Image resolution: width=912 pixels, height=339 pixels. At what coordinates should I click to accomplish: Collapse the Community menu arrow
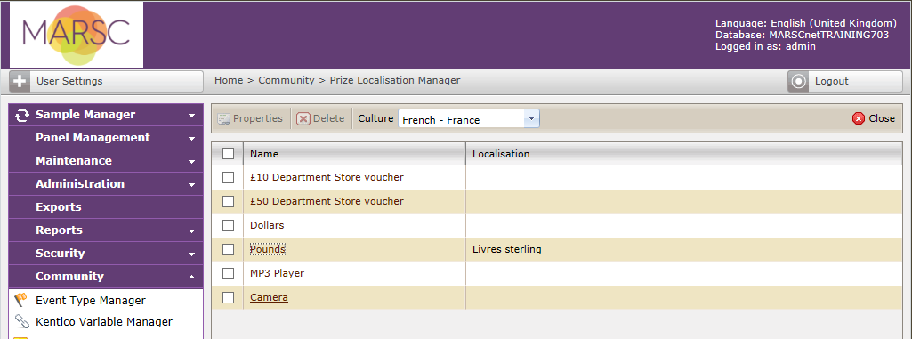click(191, 278)
